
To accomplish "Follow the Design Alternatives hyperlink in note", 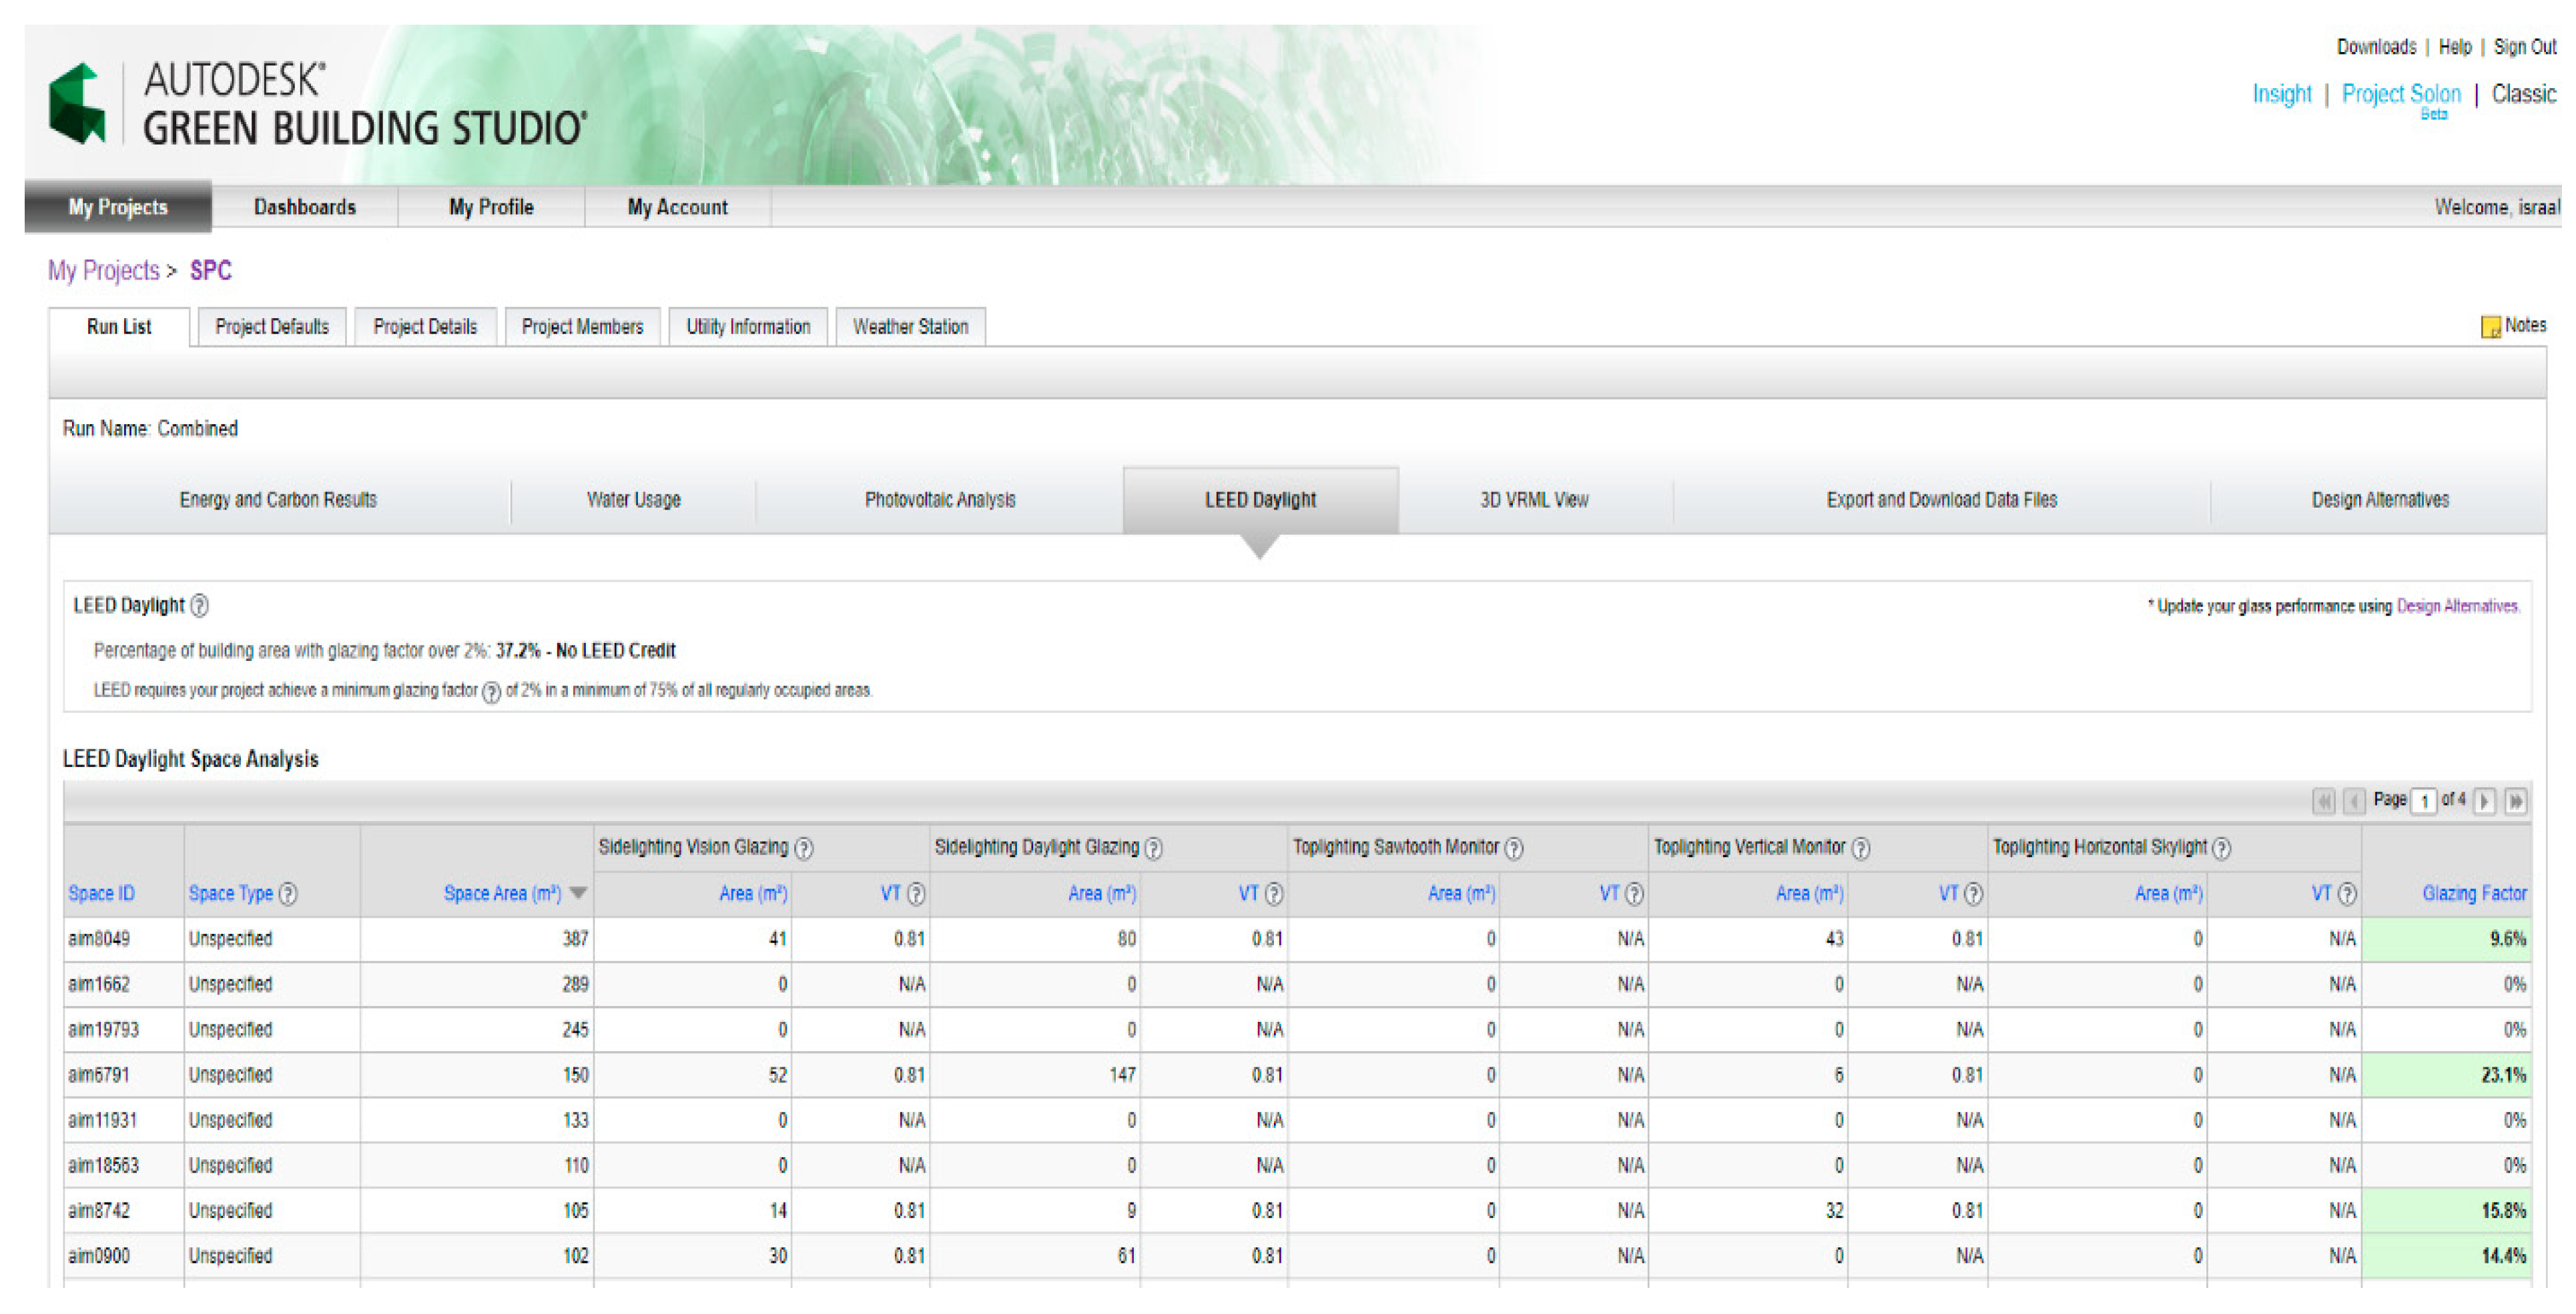I will tap(2456, 606).
